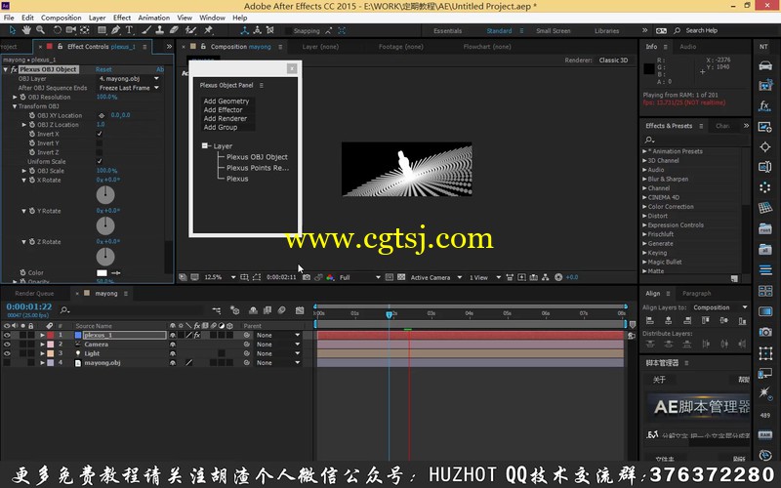Click the reset exposure icon in viewer
The image size is (781, 488).
coord(558,277)
